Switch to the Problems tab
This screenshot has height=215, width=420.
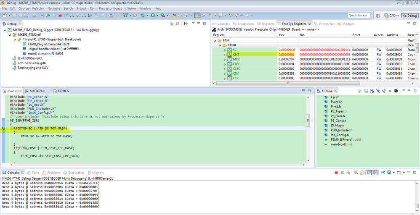click(51, 173)
